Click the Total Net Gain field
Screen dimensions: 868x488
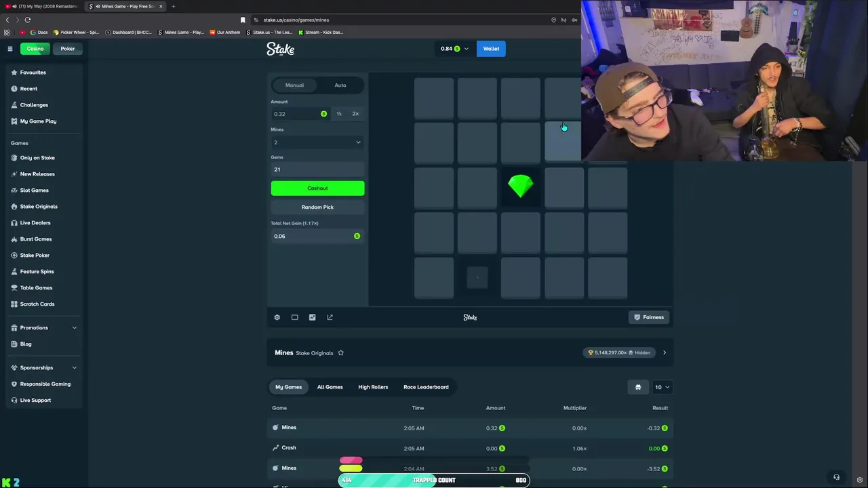click(317, 236)
